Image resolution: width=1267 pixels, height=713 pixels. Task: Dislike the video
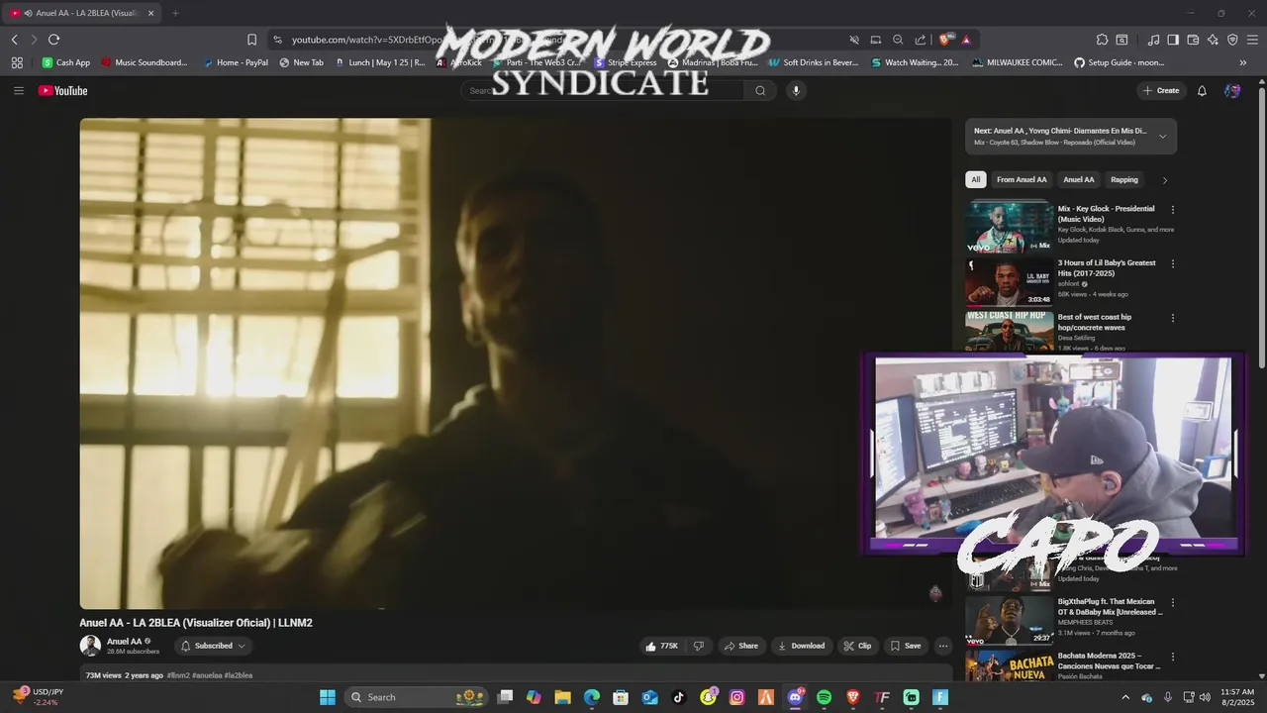click(698, 646)
